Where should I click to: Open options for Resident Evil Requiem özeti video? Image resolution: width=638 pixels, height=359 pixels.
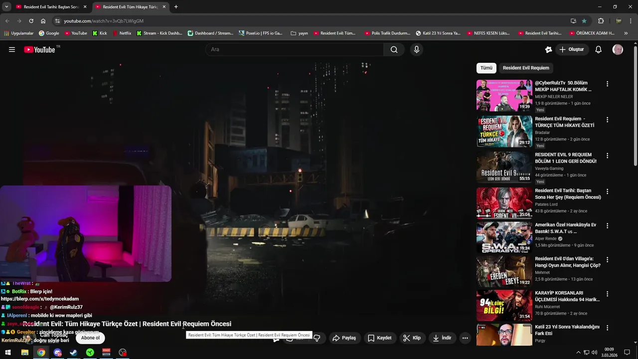pyautogui.click(x=607, y=120)
